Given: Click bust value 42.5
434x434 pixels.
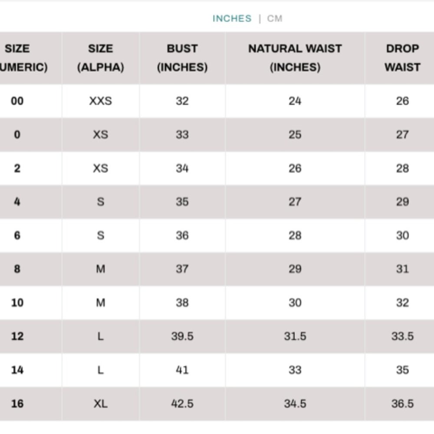Looking at the screenshot, I should [182, 404].
